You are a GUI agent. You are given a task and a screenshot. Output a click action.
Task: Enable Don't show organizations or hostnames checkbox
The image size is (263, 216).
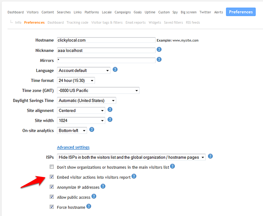click(x=52, y=167)
